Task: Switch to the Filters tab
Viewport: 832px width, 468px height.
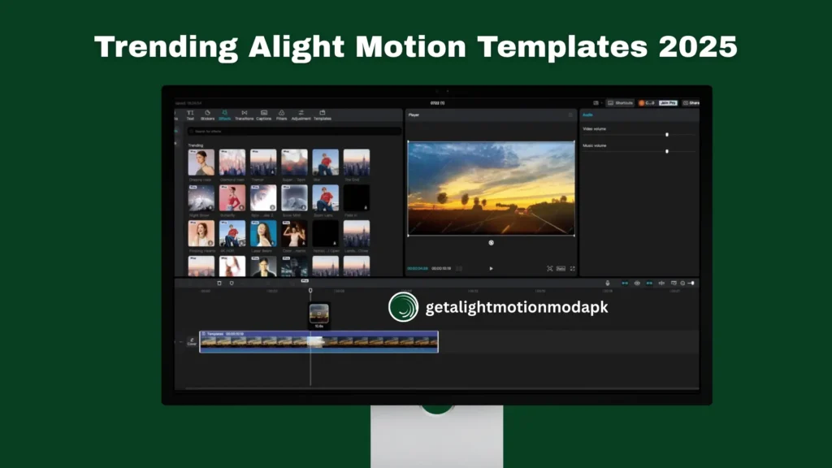Action: pos(281,115)
